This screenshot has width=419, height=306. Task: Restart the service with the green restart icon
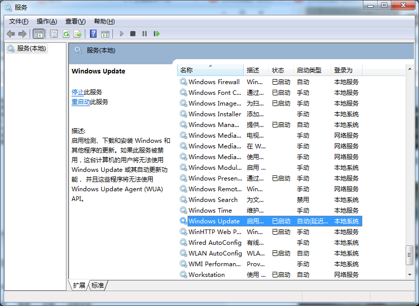pos(156,34)
